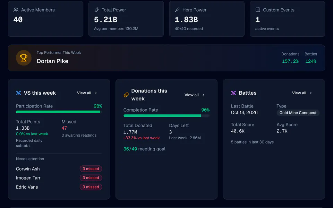
Task: Click 0.0% vs last week text
Action: point(32,134)
